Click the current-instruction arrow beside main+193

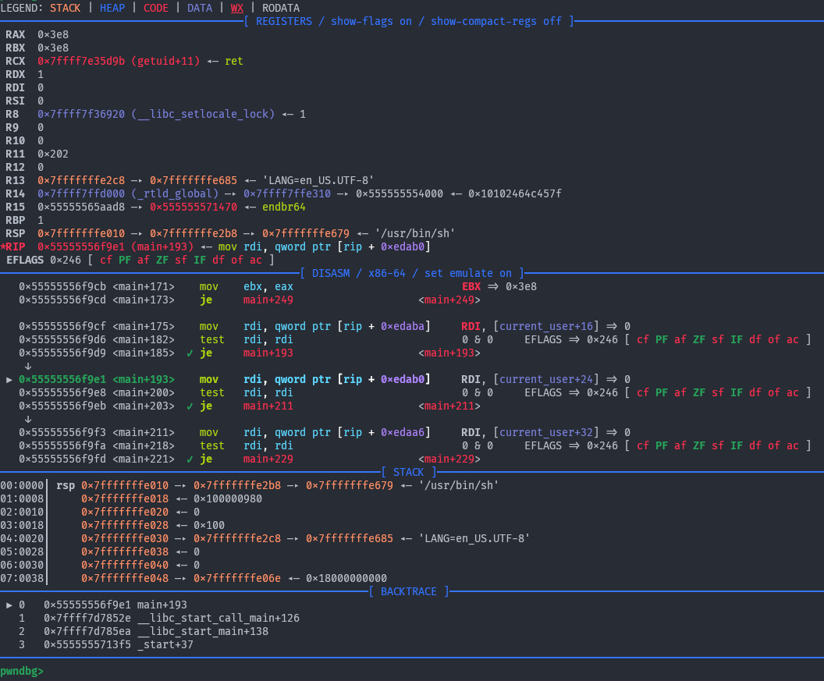click(x=9, y=379)
